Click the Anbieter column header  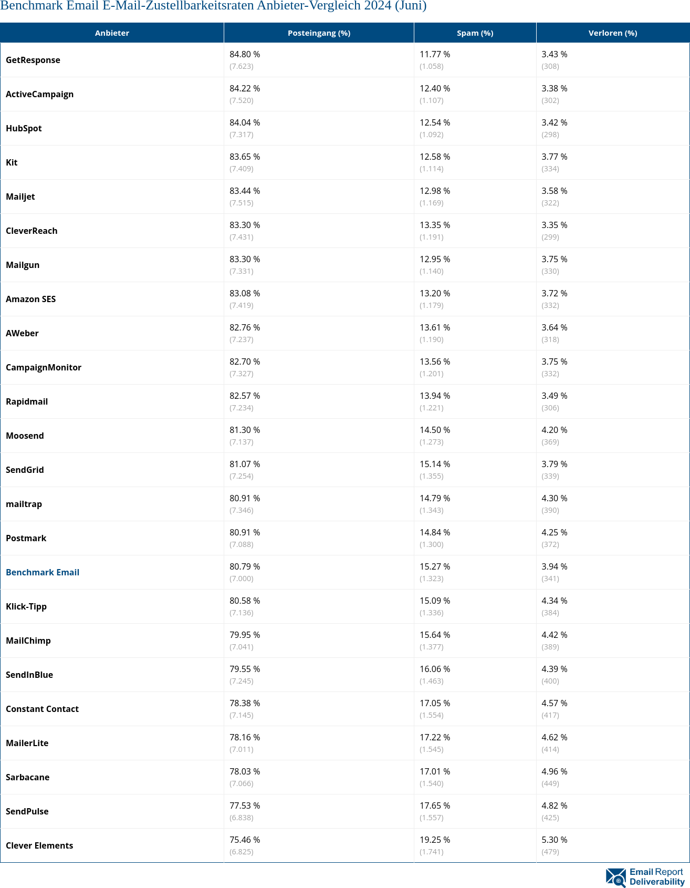(x=112, y=33)
